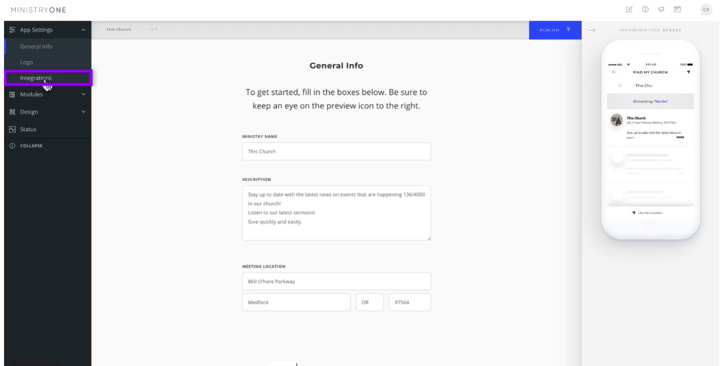Hide the preview panel using arrow icon
Screen dimensions: 721x366
(592, 30)
